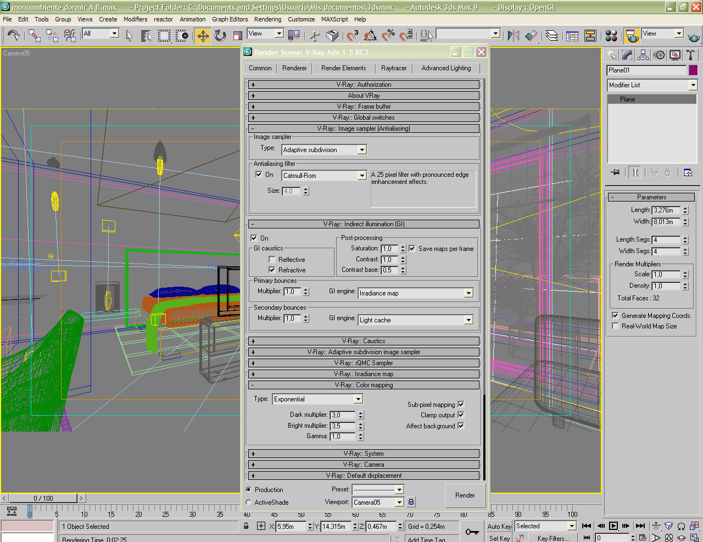
Task: Open the Layer Manager icon
Action: click(x=553, y=36)
